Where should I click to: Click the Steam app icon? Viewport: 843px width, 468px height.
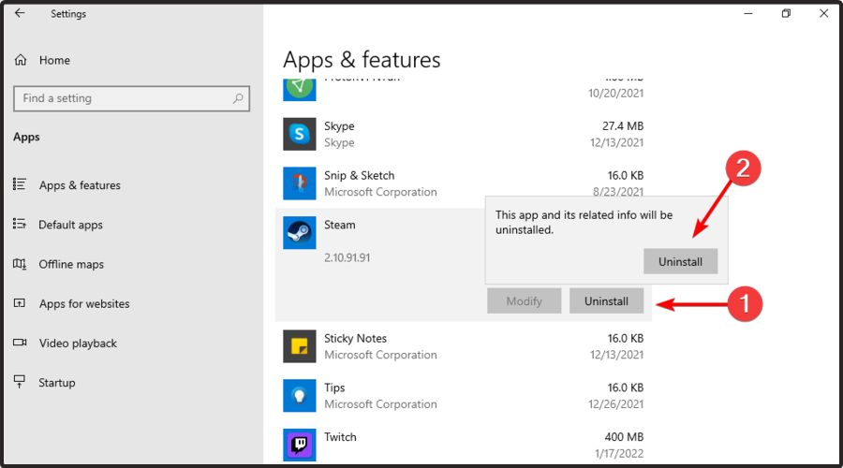(300, 233)
